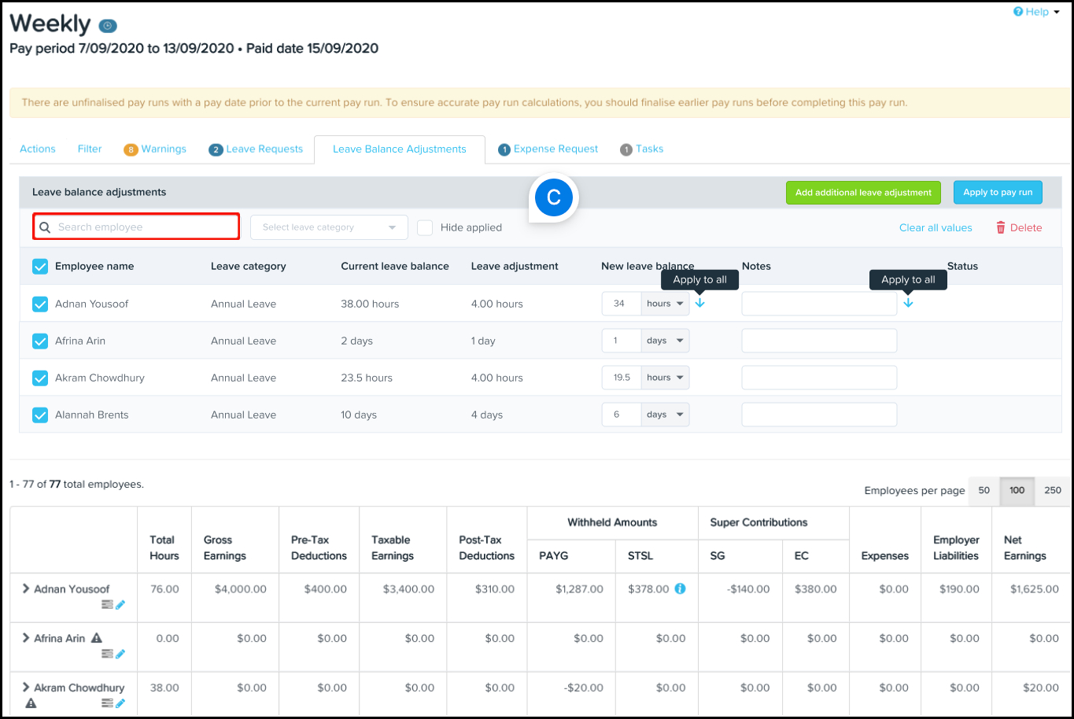The image size is (1074, 719).
Task: Click the apply-to-all arrow beside Notes field
Action: (x=909, y=303)
